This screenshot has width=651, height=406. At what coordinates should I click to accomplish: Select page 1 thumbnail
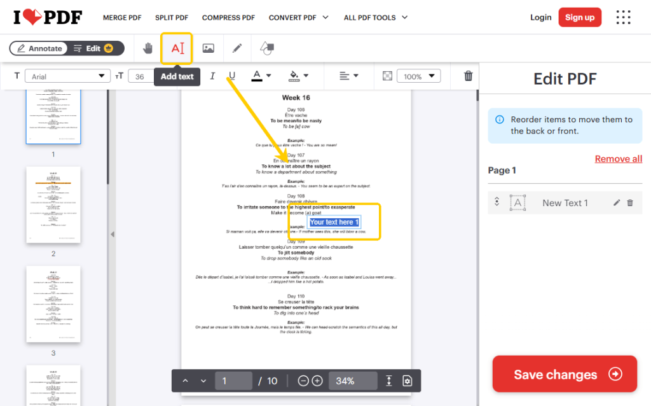(53, 116)
